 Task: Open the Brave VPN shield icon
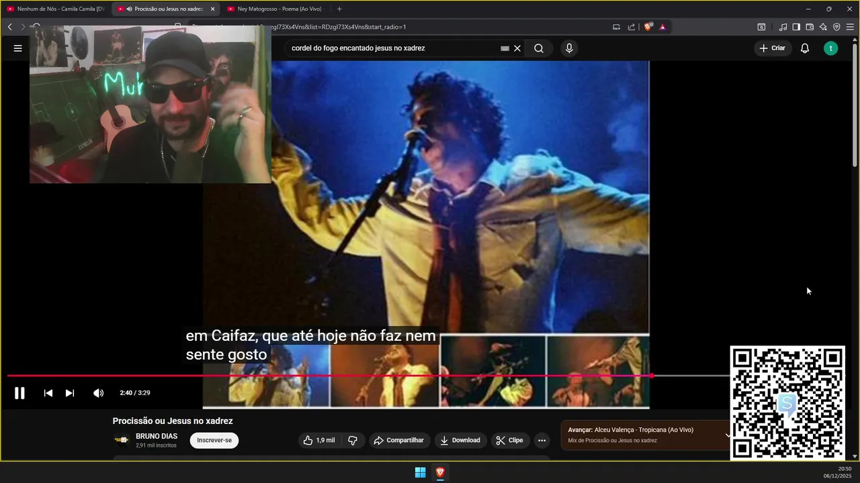(x=836, y=27)
